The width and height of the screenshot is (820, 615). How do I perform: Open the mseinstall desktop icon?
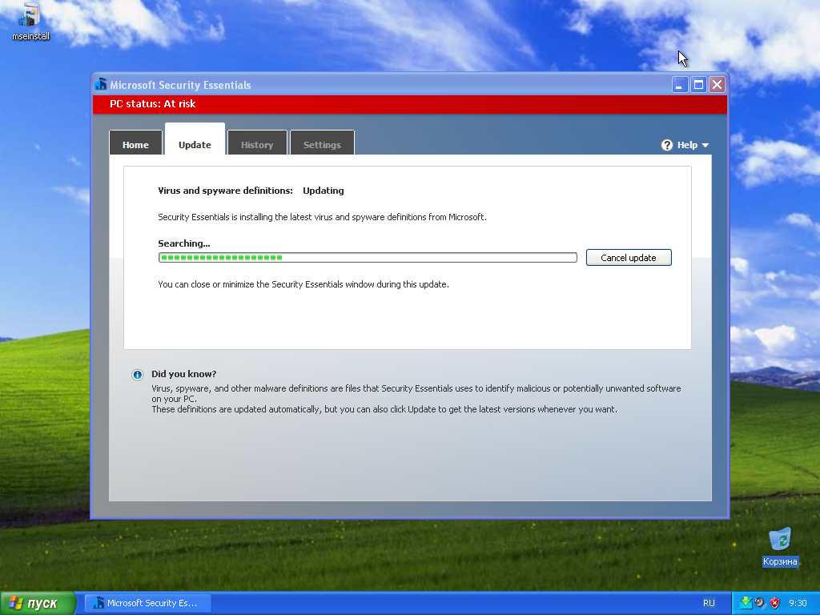coord(30,16)
